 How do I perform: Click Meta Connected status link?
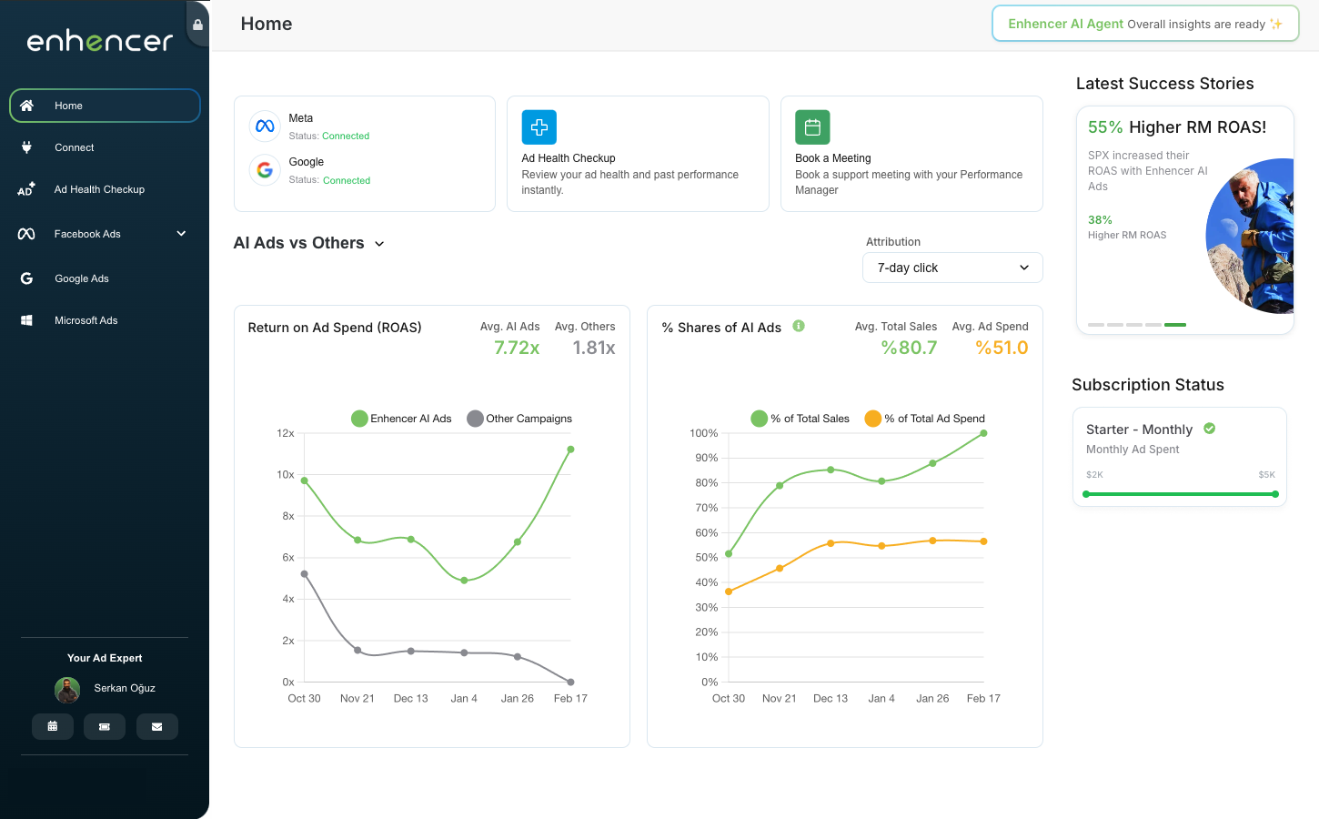346,136
